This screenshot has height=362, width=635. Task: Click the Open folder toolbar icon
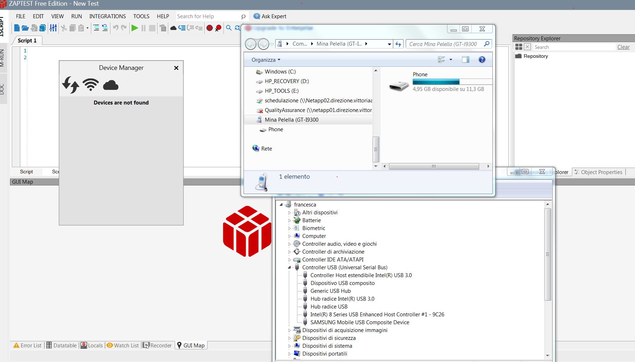point(25,28)
